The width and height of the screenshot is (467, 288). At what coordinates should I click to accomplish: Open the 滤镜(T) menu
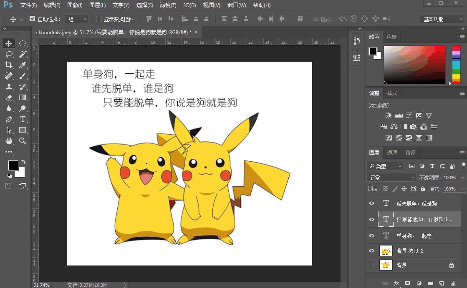pos(168,5)
